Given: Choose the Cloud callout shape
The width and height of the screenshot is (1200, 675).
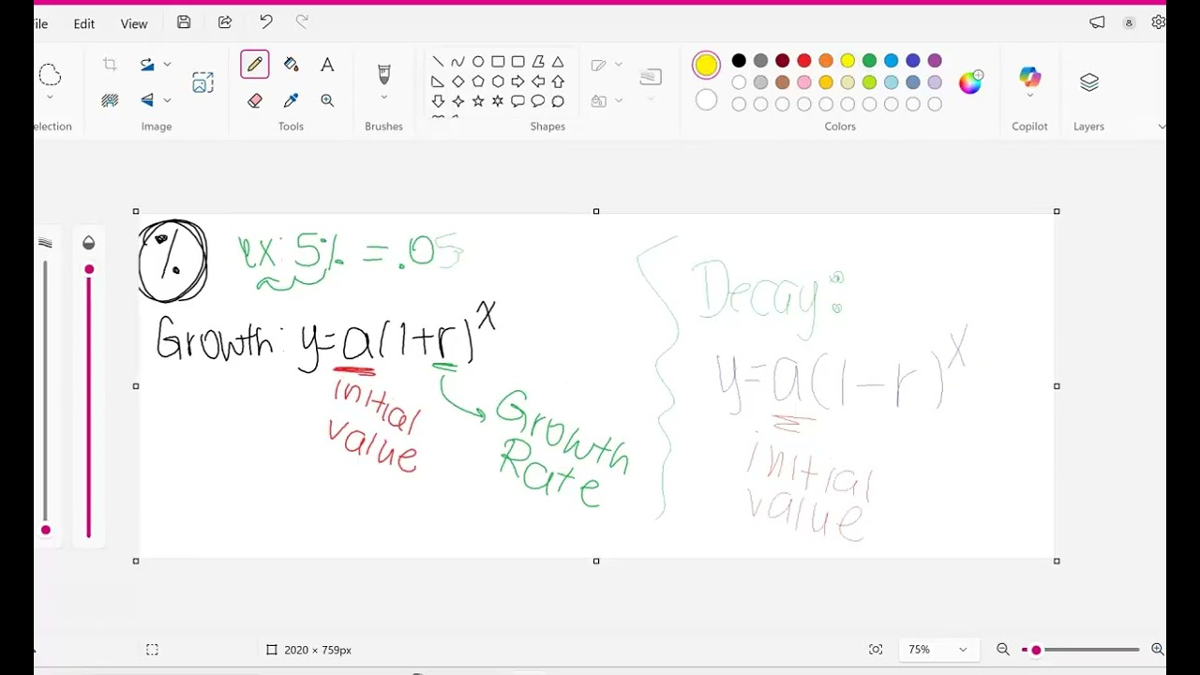Looking at the screenshot, I should coord(558,101).
